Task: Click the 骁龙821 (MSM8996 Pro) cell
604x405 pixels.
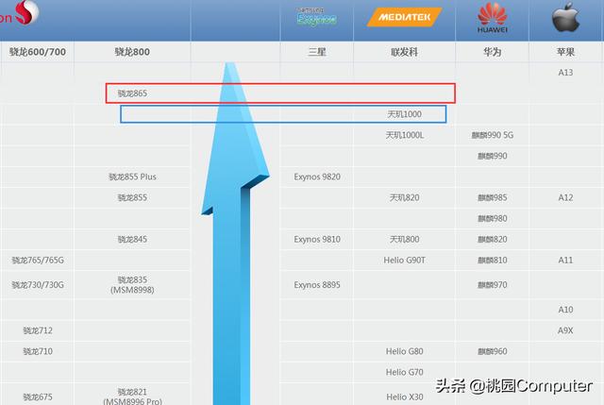Action: [132, 397]
